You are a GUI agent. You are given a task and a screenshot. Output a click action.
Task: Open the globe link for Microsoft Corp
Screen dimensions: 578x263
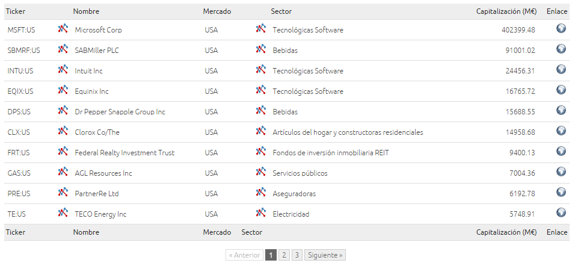point(561,28)
